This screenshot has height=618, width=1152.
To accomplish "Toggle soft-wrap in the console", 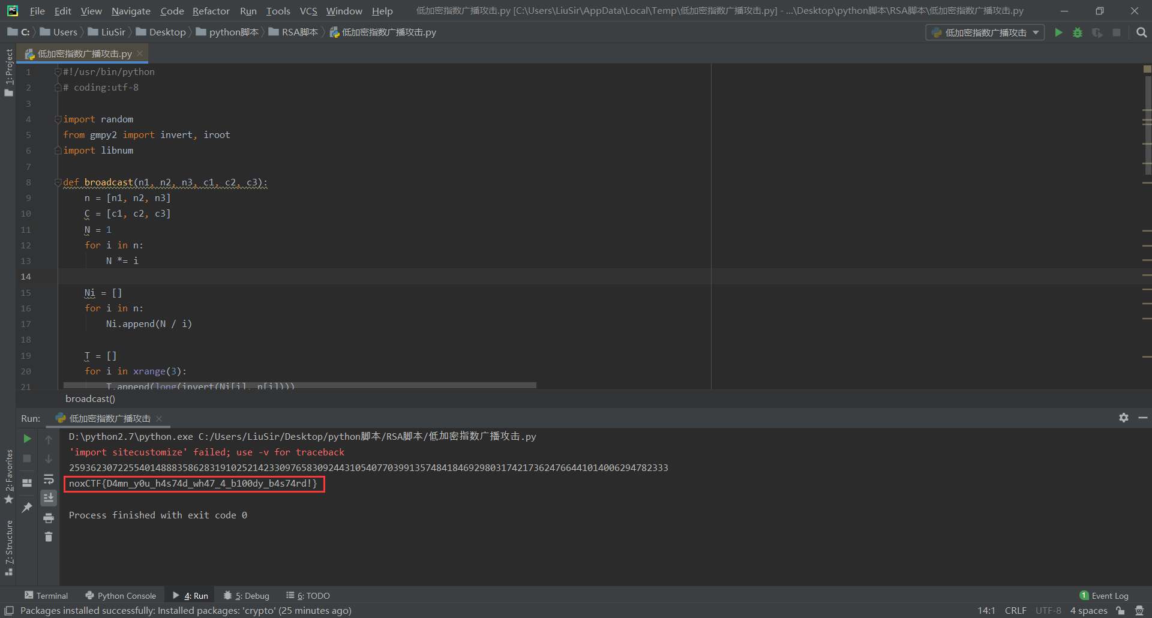I will (49, 479).
